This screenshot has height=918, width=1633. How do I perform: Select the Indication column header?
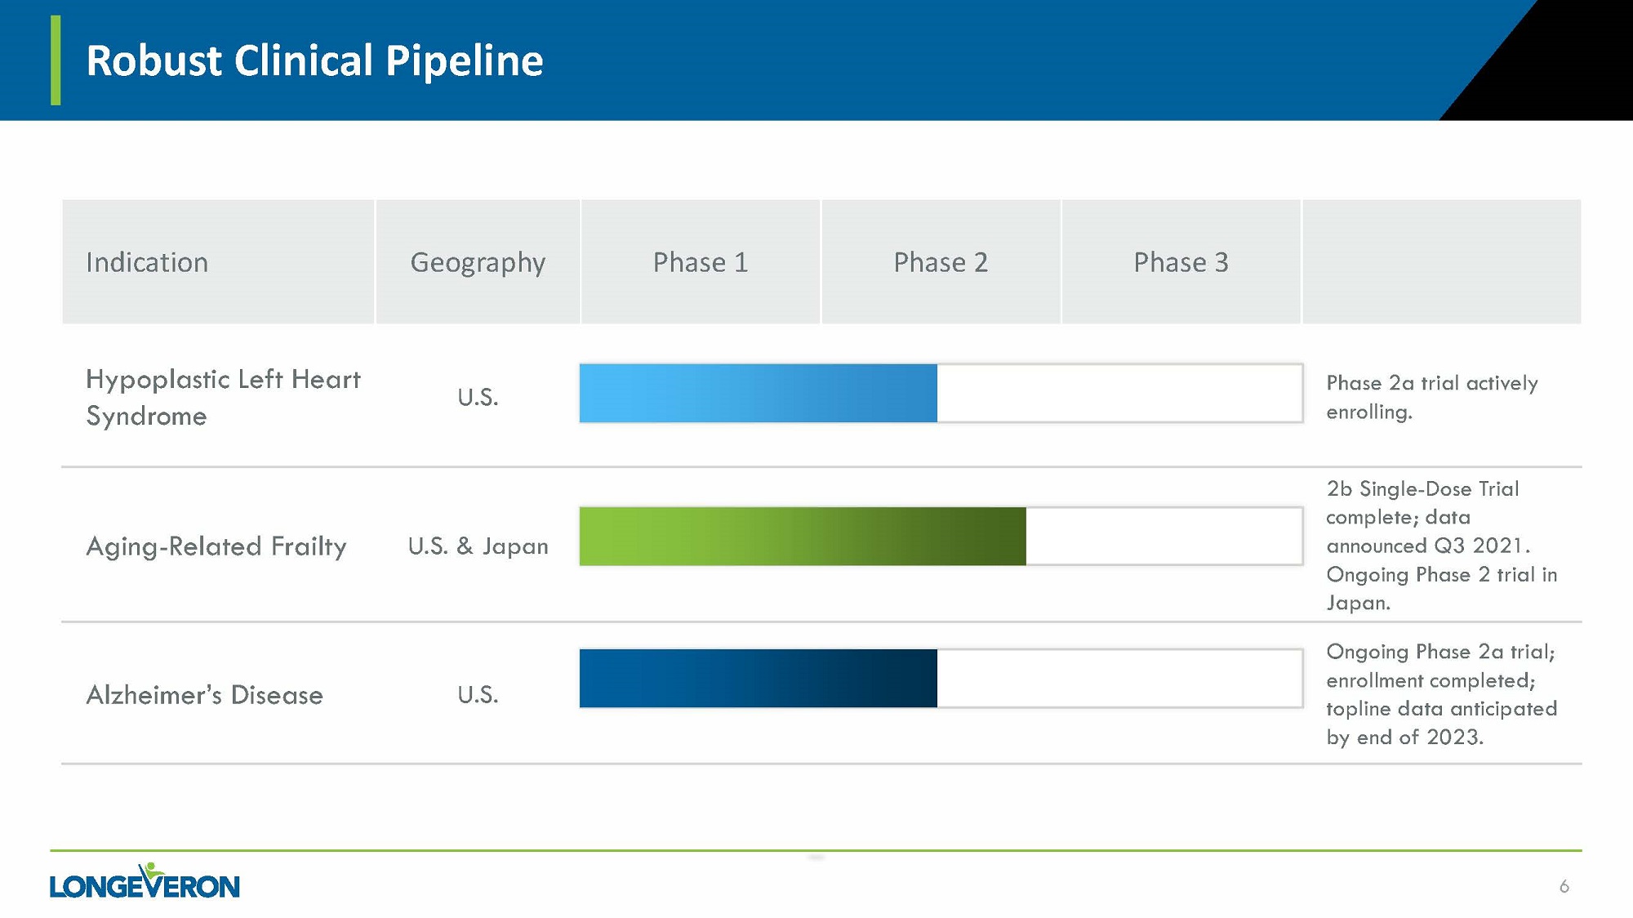(x=147, y=262)
